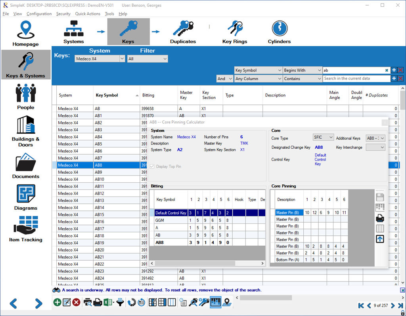The image size is (406, 316).
Task: Enable the Display Top Pin checkbox
Action: click(x=152, y=166)
